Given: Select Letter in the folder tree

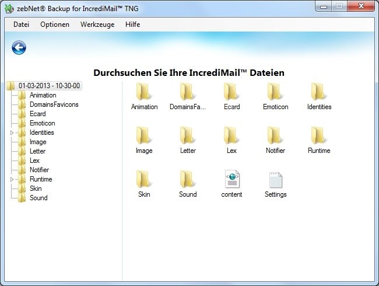Looking at the screenshot, I should tap(37, 151).
